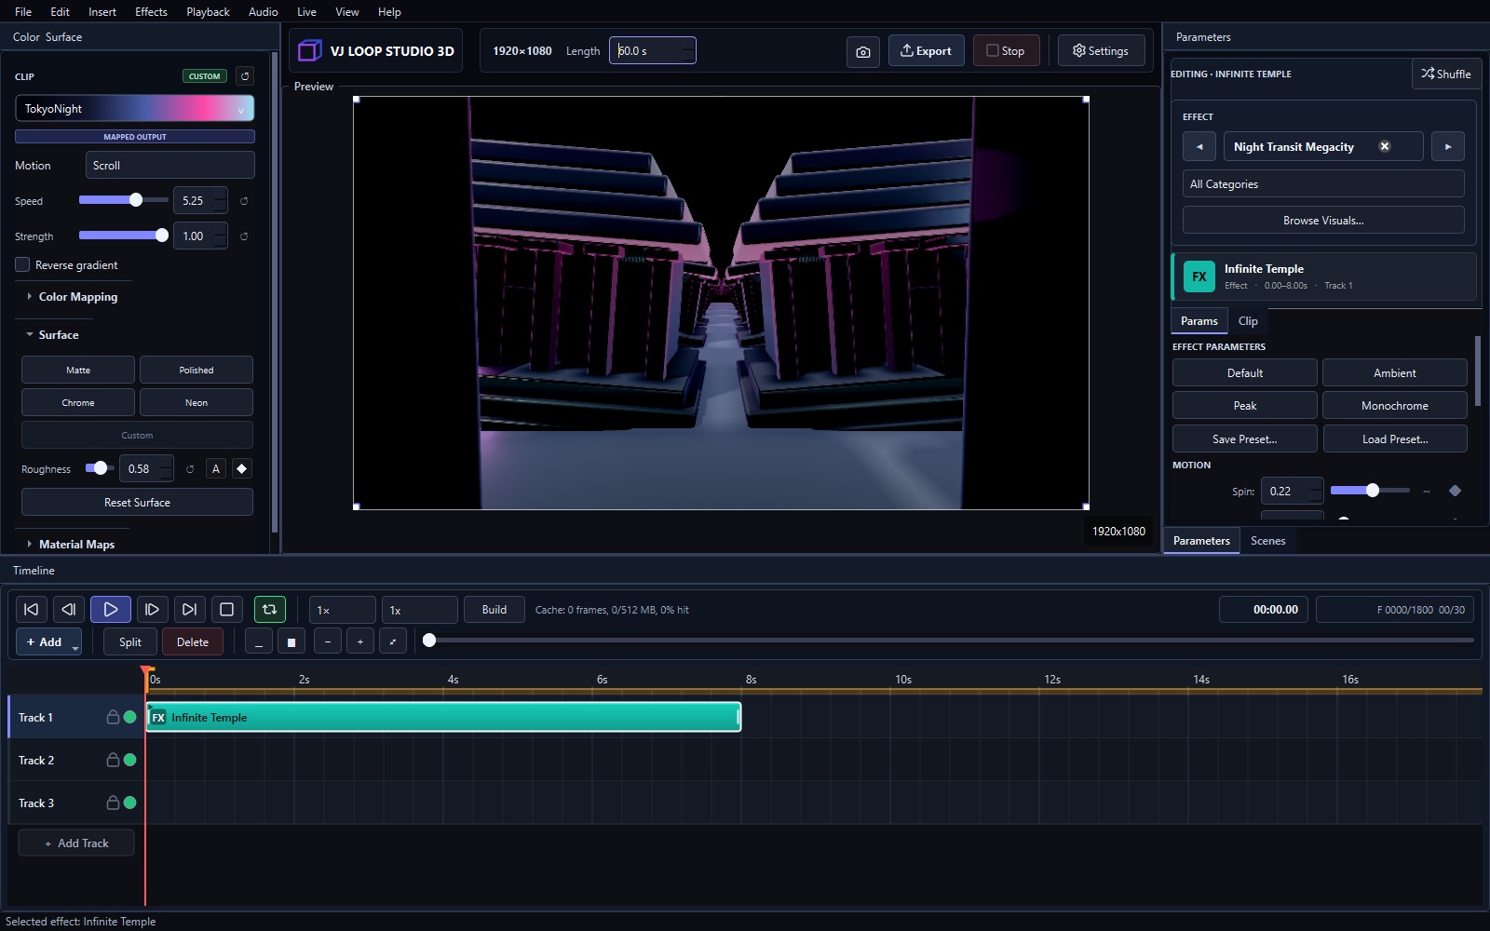The width and height of the screenshot is (1490, 931).
Task: Switch to the Scenes tab
Action: [x=1267, y=540]
